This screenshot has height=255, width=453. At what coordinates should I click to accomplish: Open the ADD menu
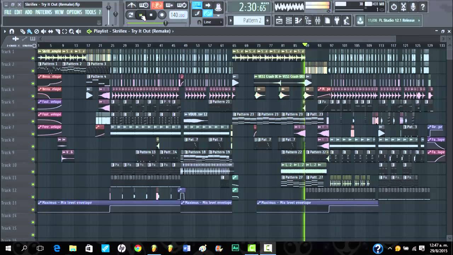[29, 12]
